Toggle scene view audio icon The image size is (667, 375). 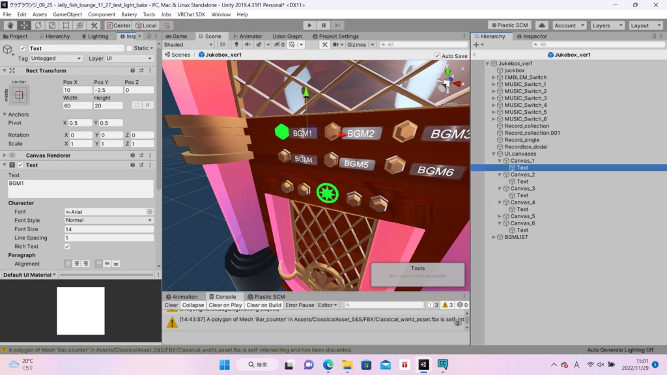[247, 44]
